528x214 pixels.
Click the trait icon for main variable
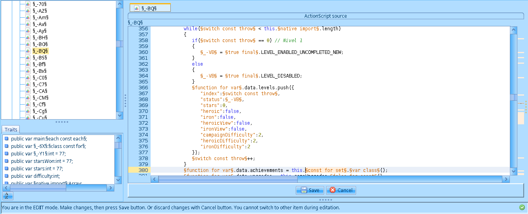click(6, 138)
